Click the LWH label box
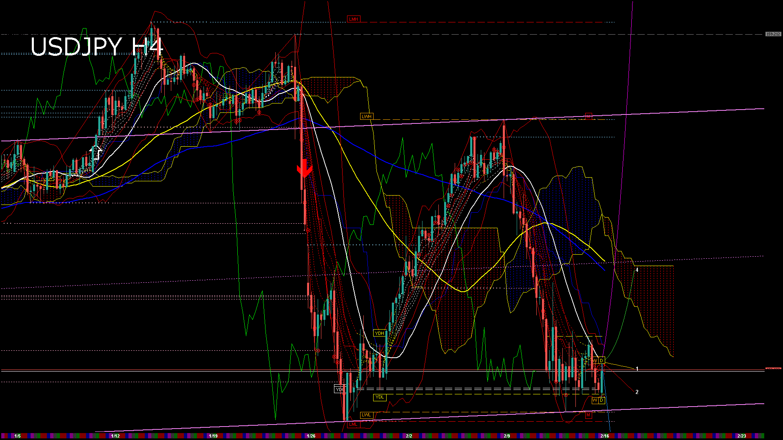 pyautogui.click(x=366, y=117)
